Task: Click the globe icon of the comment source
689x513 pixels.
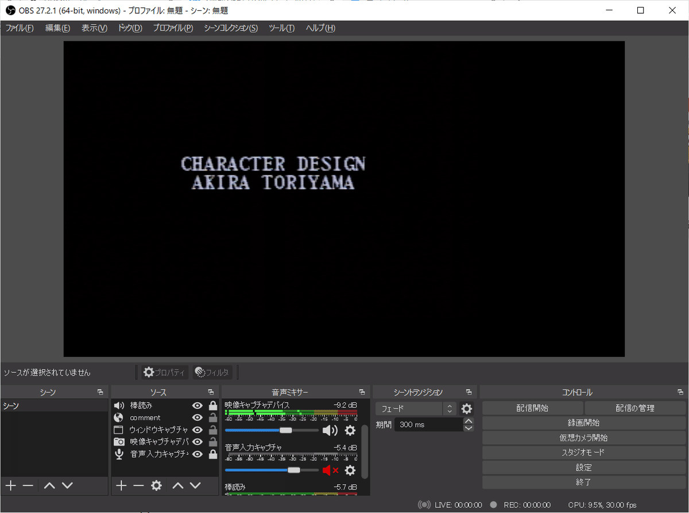Action: click(x=119, y=418)
